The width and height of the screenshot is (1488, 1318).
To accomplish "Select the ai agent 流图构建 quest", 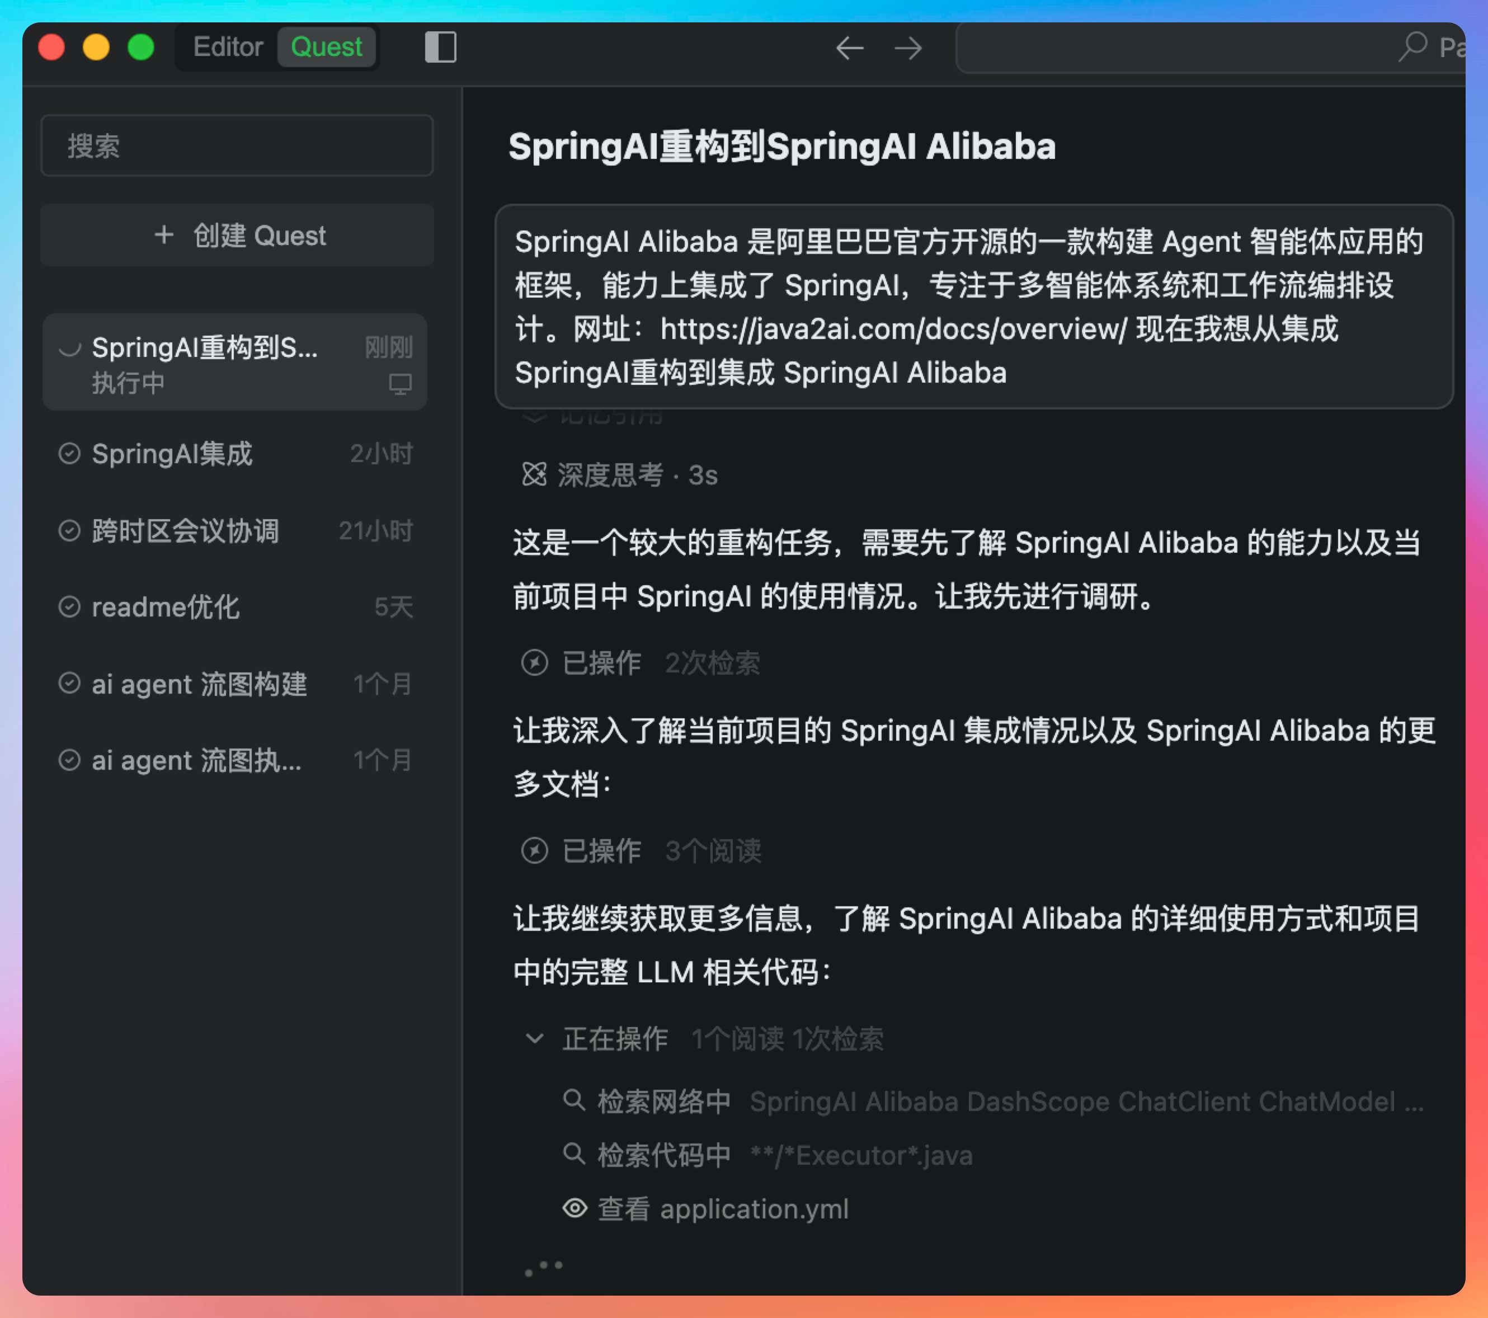I will 199,684.
